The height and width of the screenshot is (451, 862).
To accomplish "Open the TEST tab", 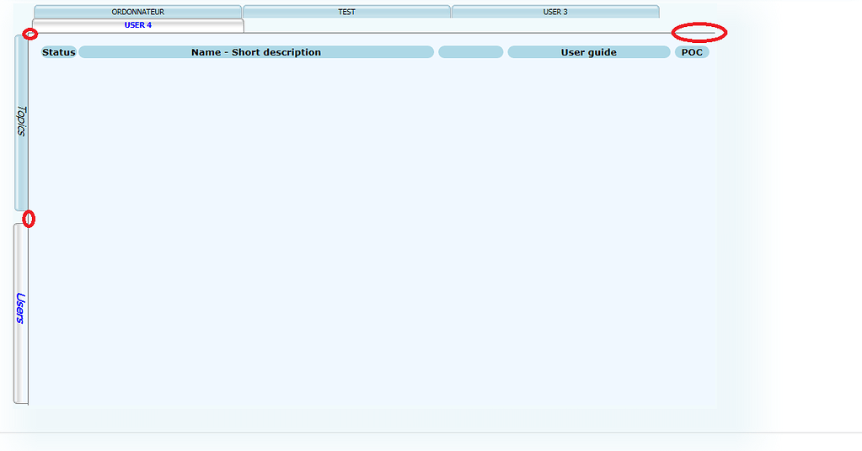I will click(x=346, y=12).
